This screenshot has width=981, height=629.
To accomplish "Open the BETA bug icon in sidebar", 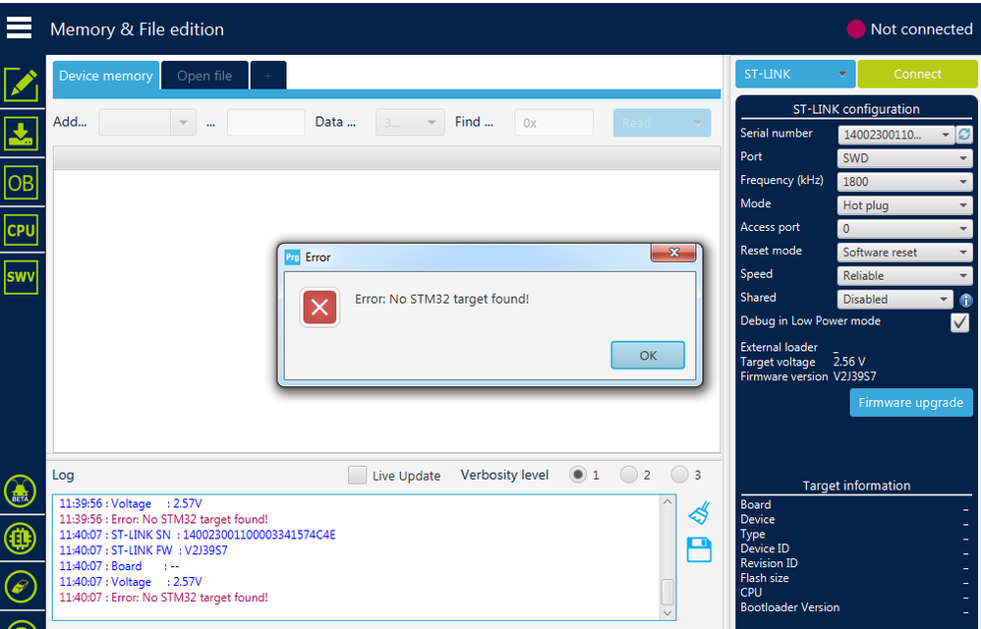I will click(21, 491).
